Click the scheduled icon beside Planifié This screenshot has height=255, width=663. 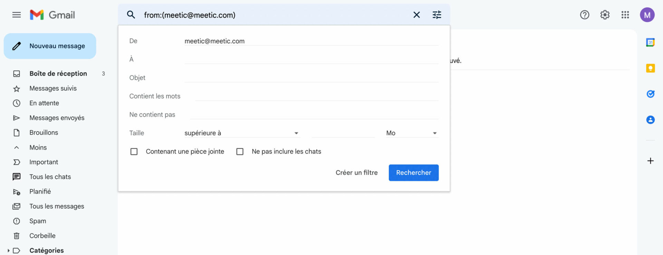(x=17, y=191)
